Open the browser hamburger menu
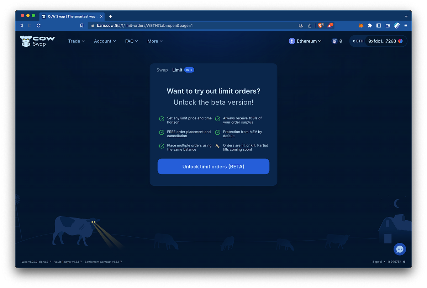Viewport: 427px width, 288px height. pyautogui.click(x=406, y=25)
